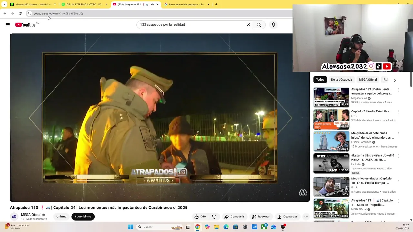Open Task View on the taskbar

[187, 227]
